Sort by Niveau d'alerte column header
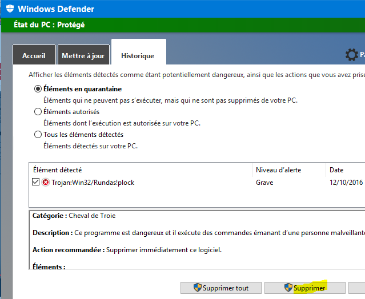Viewport: 365px width, 299px height. (x=289, y=170)
